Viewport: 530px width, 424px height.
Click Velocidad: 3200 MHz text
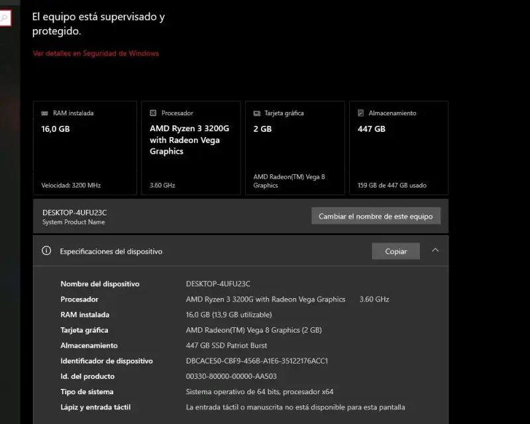coord(71,185)
